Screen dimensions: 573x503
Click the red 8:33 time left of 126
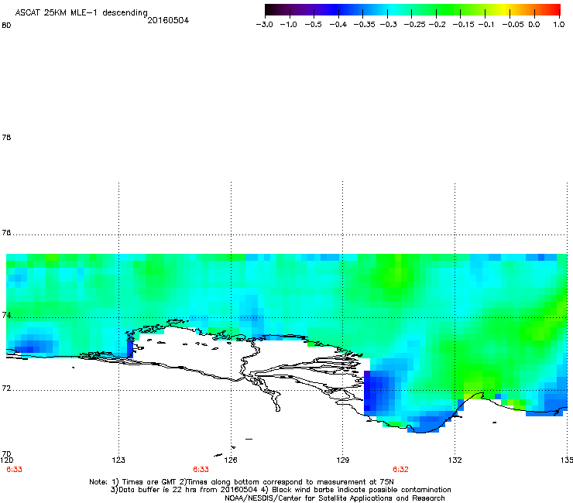[201, 470]
